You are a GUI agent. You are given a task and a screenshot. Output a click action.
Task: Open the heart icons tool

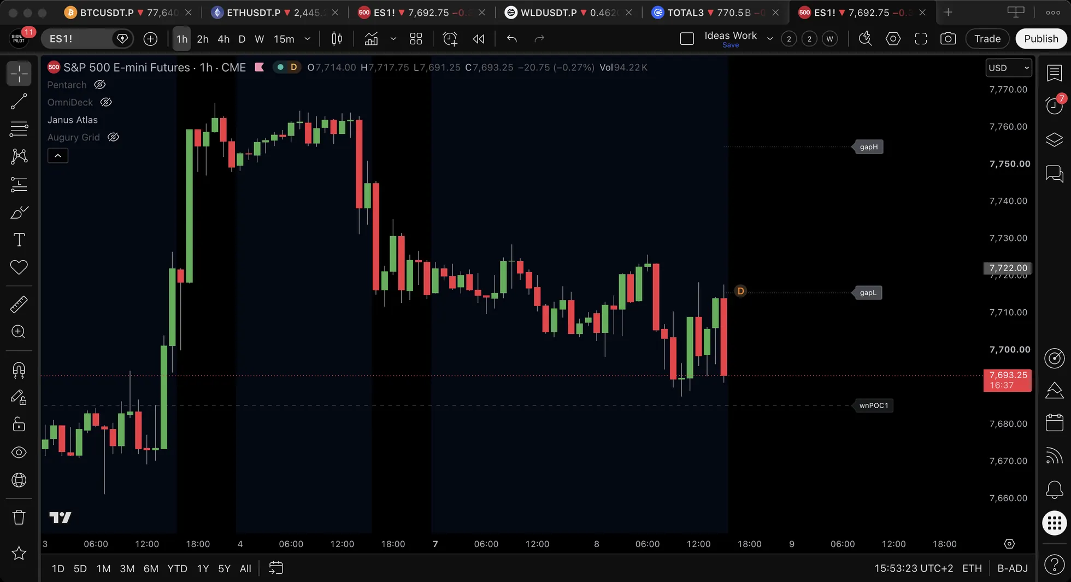19,267
